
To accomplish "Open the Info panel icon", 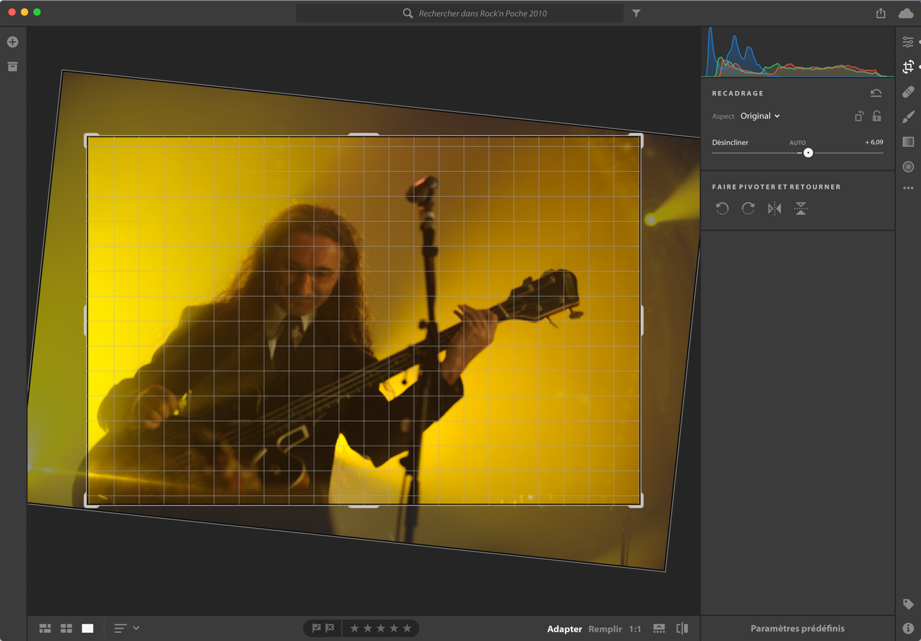I will click(x=908, y=628).
